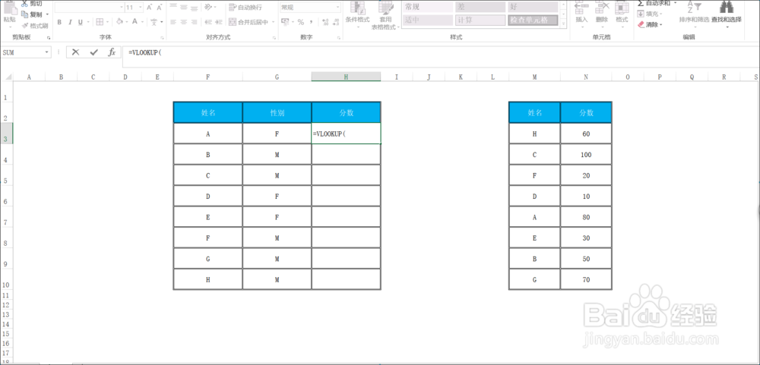Open Alignment dialog launcher in 对齐方式 group
This screenshot has height=365, width=760.
tap(274, 38)
